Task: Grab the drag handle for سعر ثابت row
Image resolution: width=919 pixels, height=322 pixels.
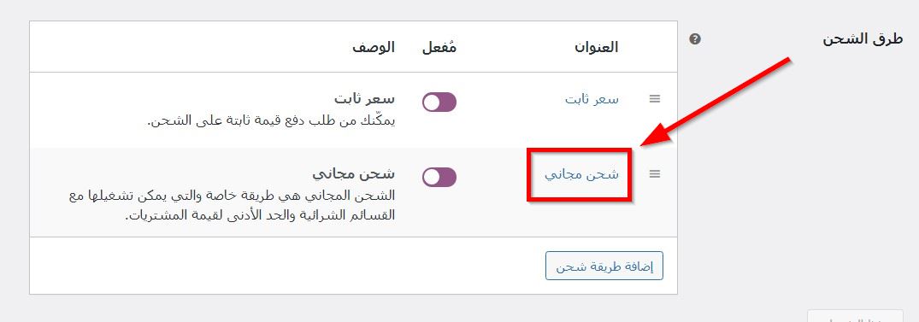Action: pyautogui.click(x=655, y=100)
